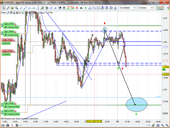Cancel the 1@1,27538 buy limit order
The image size is (170, 128).
point(16,104)
